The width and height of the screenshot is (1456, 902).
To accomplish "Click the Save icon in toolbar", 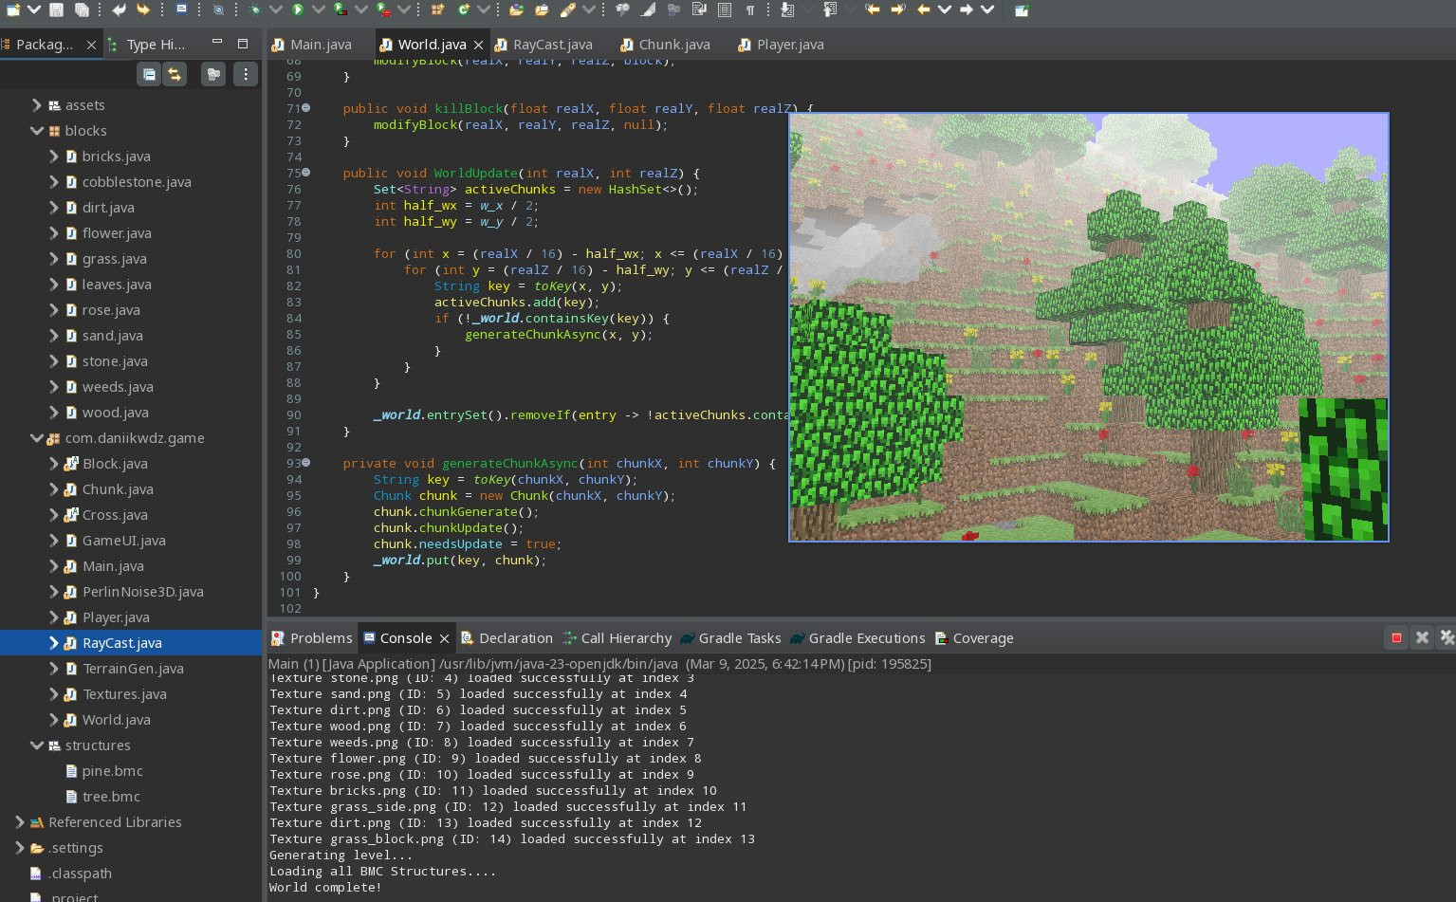I will click(57, 9).
